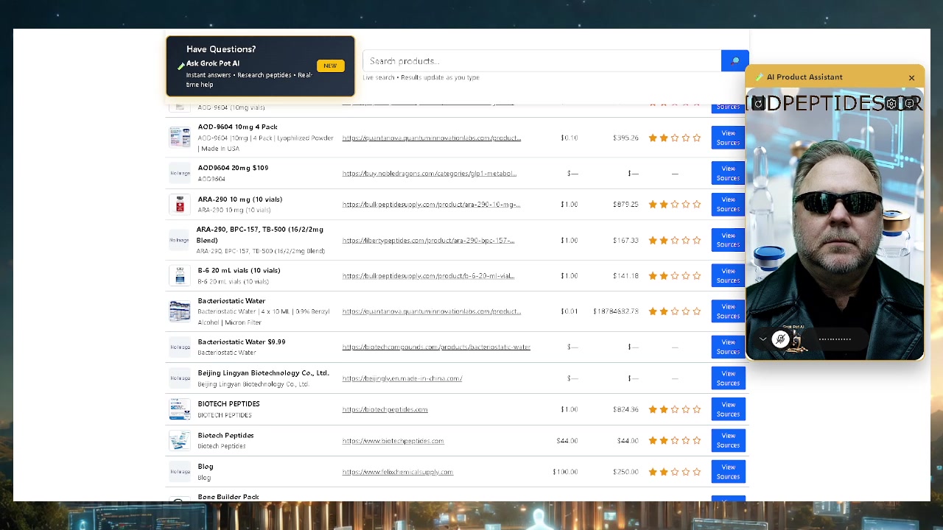
Task: Click the AI Product Assistant title
Action: [804, 77]
